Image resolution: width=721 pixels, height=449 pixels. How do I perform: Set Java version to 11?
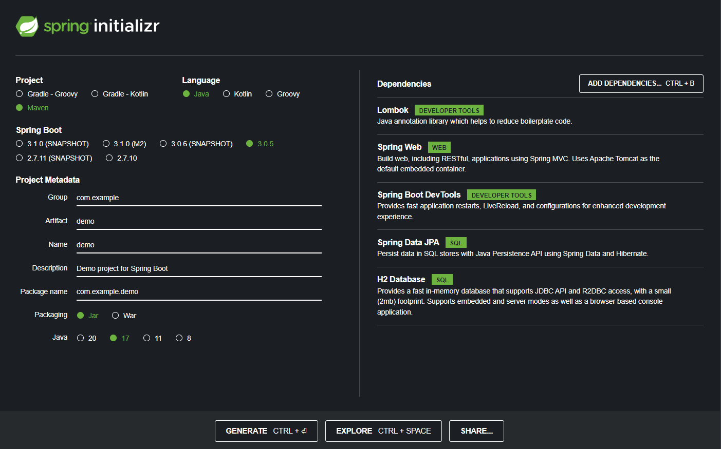(153, 338)
